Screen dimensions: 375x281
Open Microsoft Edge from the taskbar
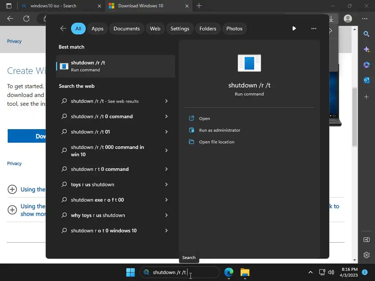click(x=229, y=272)
